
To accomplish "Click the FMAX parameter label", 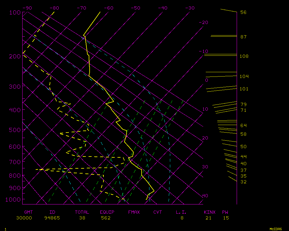I will point(134,212).
